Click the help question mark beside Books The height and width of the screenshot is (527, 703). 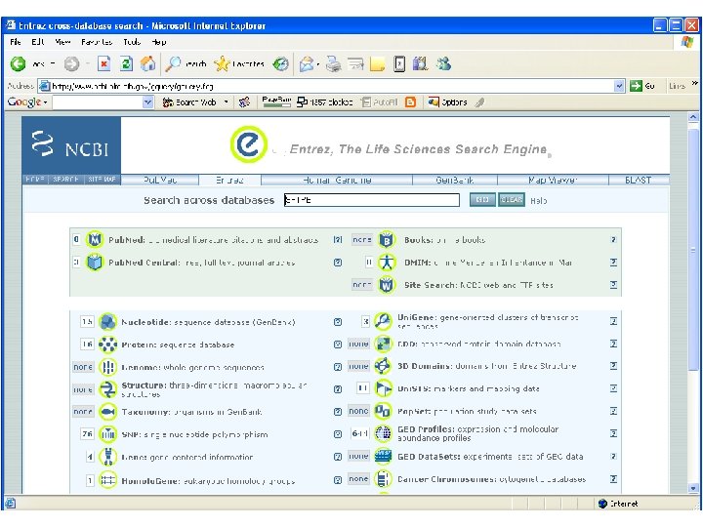tap(613, 240)
